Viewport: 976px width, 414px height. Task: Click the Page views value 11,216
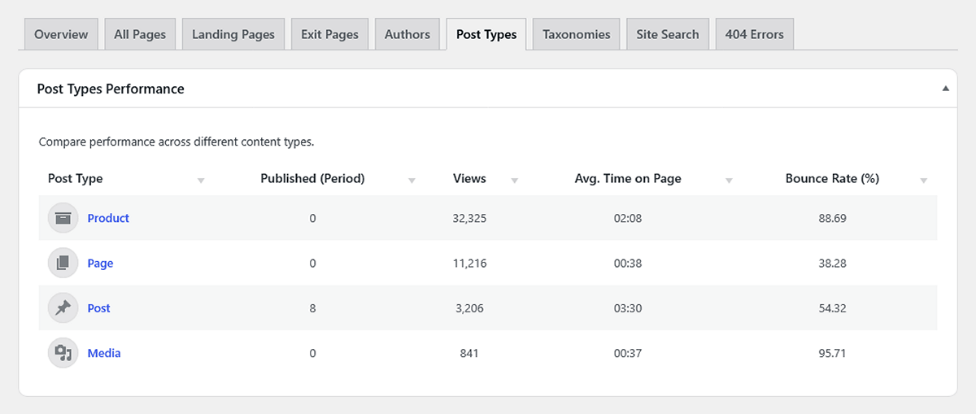pos(469,264)
